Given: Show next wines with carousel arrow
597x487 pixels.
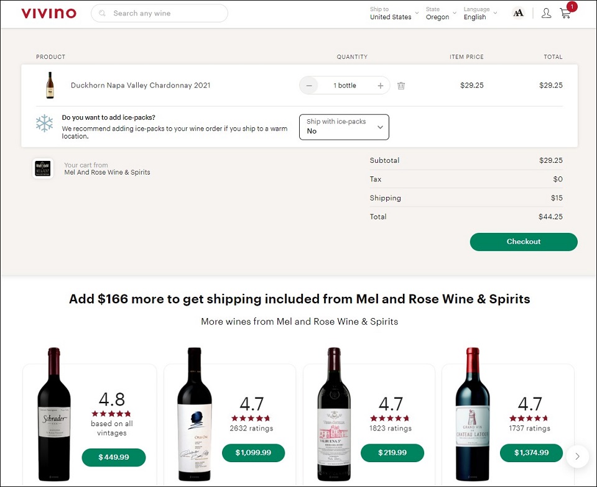Looking at the screenshot, I should click(577, 456).
